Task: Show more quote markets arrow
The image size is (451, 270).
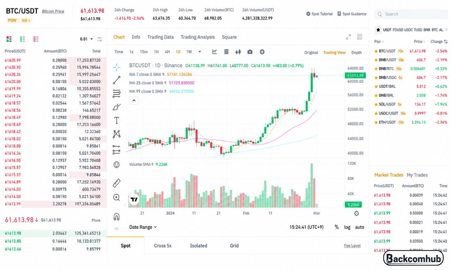Action: pyautogui.click(x=446, y=30)
